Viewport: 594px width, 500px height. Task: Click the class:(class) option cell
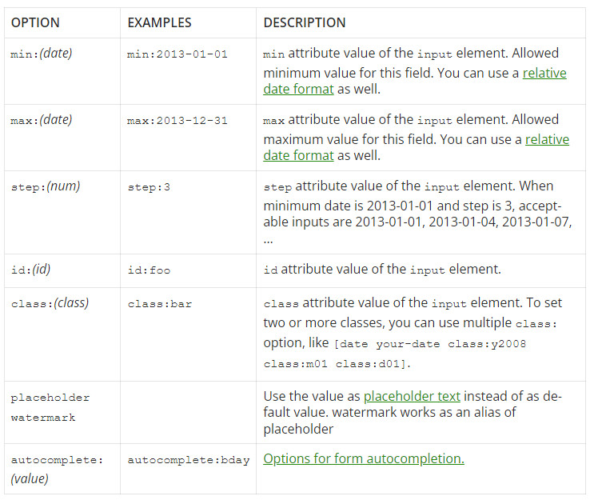tap(50, 303)
